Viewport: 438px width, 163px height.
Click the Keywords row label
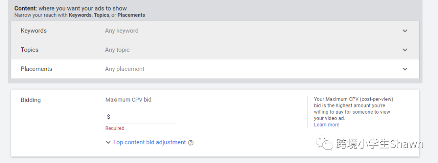34,31
